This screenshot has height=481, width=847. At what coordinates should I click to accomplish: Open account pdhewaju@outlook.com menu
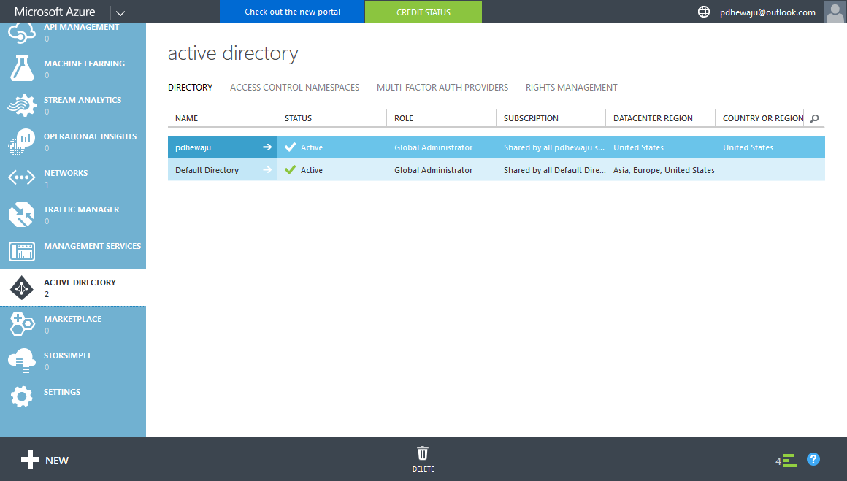point(767,12)
